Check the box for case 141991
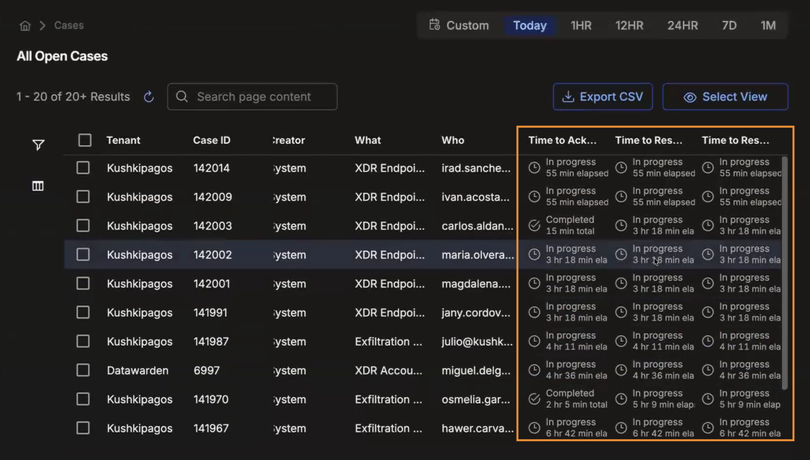The width and height of the screenshot is (810, 460). tap(83, 312)
